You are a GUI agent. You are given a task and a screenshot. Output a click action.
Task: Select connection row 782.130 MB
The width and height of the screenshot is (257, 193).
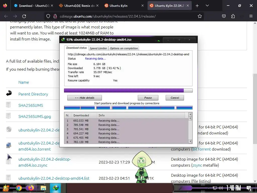(126, 142)
